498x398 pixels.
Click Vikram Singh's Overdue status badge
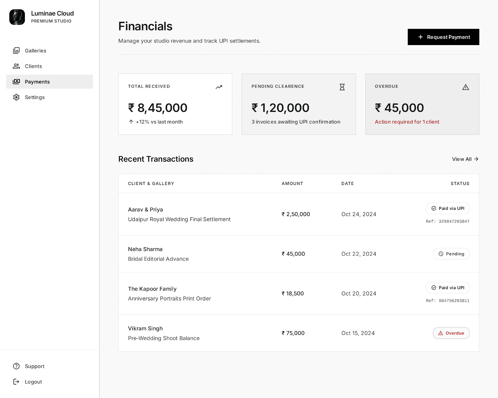451,333
